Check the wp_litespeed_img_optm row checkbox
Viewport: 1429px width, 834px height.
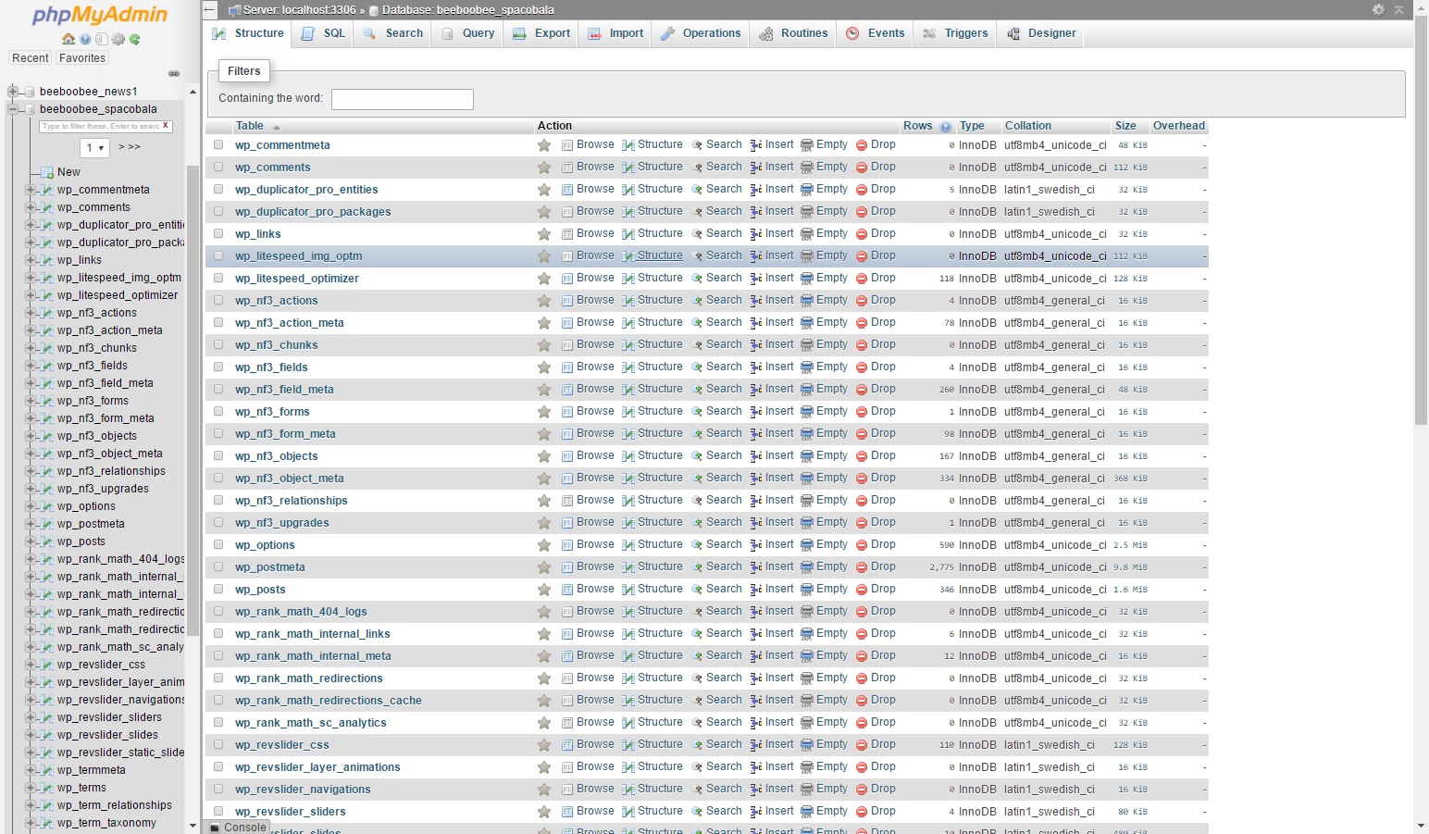tap(218, 255)
